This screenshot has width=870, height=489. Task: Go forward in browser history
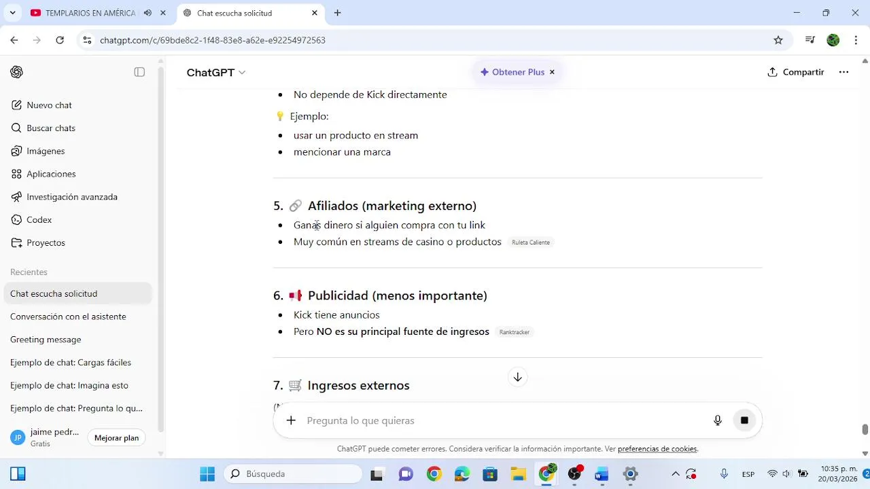click(x=37, y=40)
